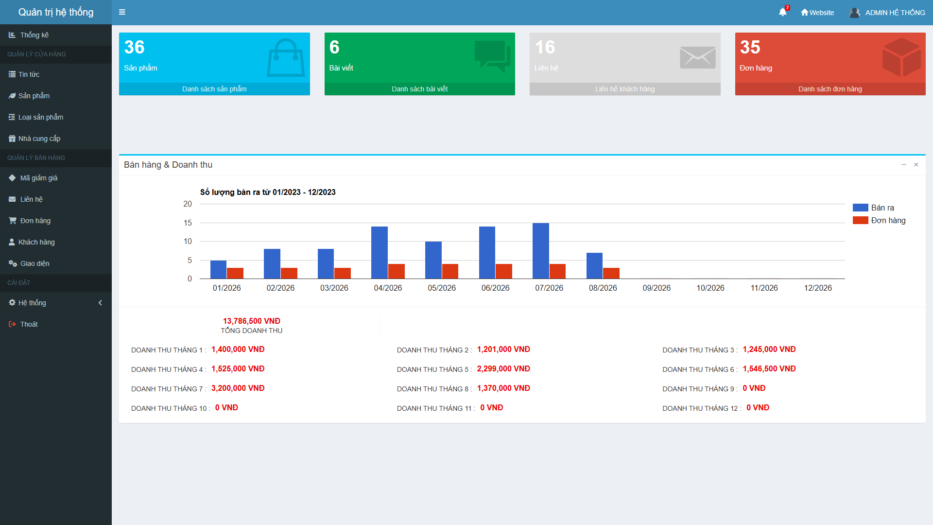Open Tin tức in the sidebar

pos(56,74)
